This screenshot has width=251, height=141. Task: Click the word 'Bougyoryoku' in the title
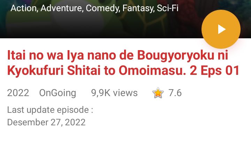pos(176,55)
